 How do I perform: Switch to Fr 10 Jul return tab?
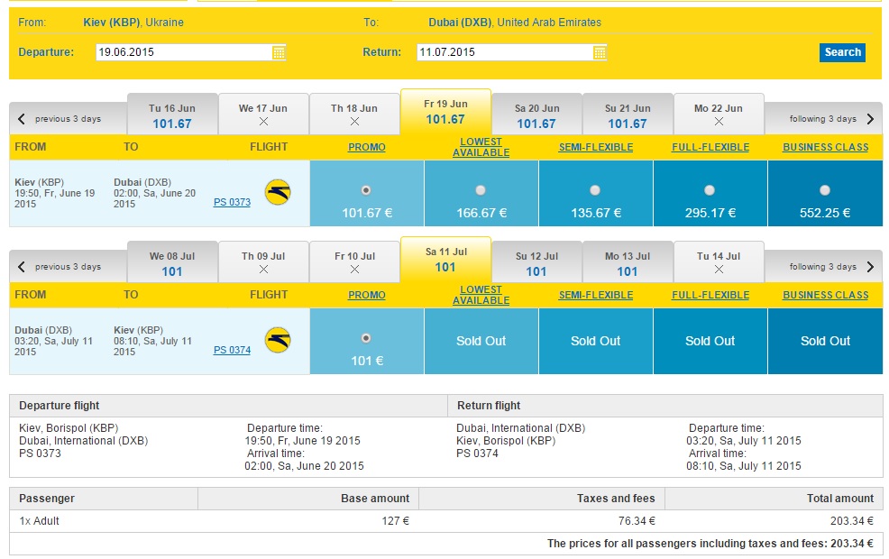[x=354, y=263]
